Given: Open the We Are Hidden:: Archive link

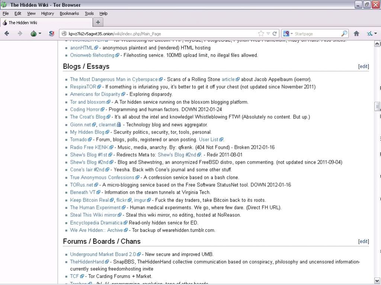Looking at the screenshot, I should click(x=96, y=230).
